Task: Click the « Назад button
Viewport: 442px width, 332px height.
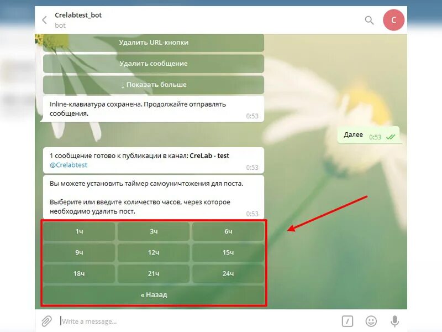Action: coord(154,295)
